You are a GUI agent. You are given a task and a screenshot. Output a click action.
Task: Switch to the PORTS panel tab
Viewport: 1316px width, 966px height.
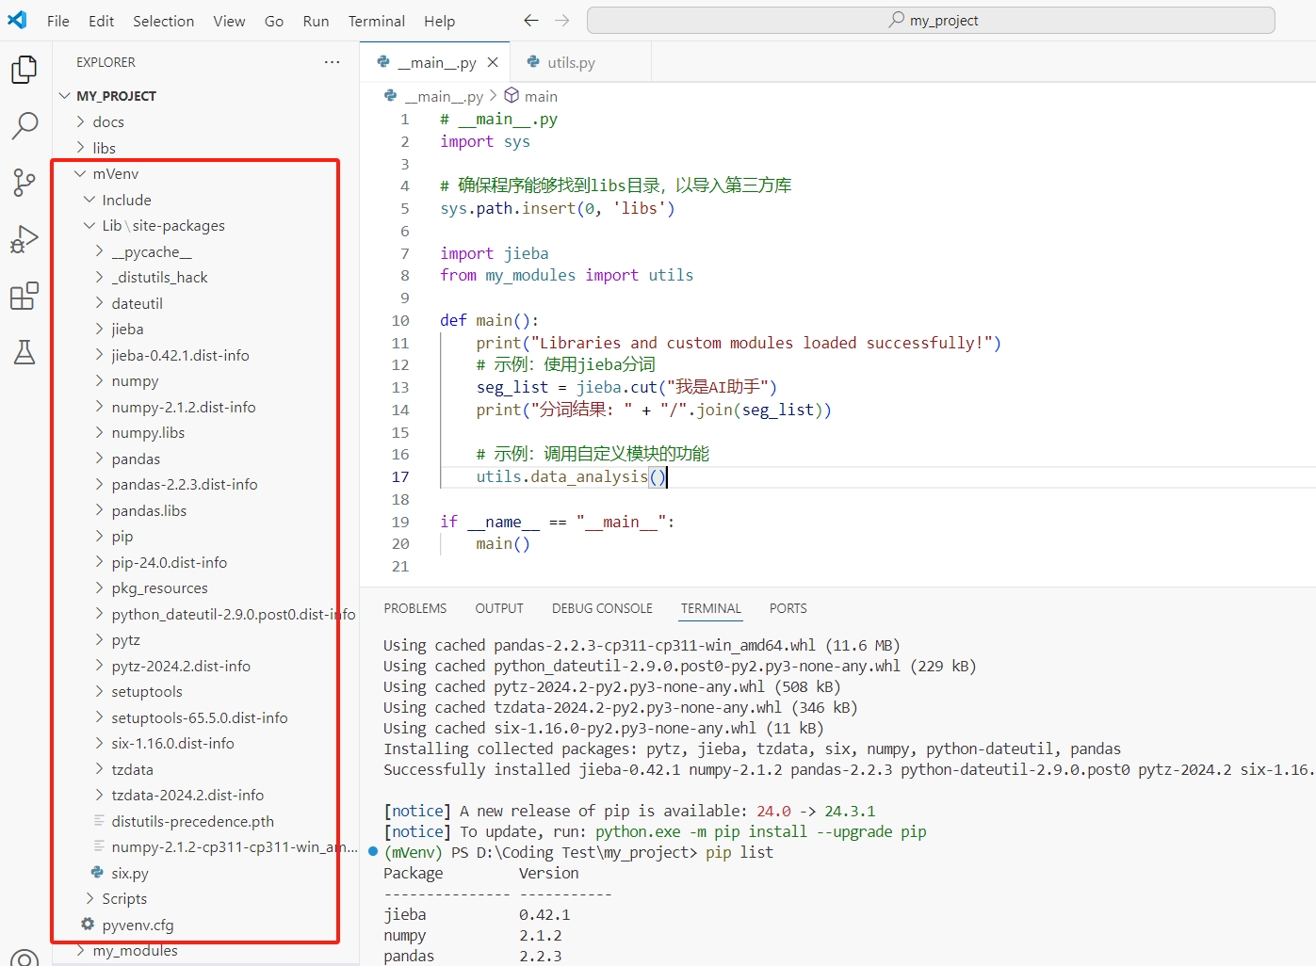(x=788, y=608)
